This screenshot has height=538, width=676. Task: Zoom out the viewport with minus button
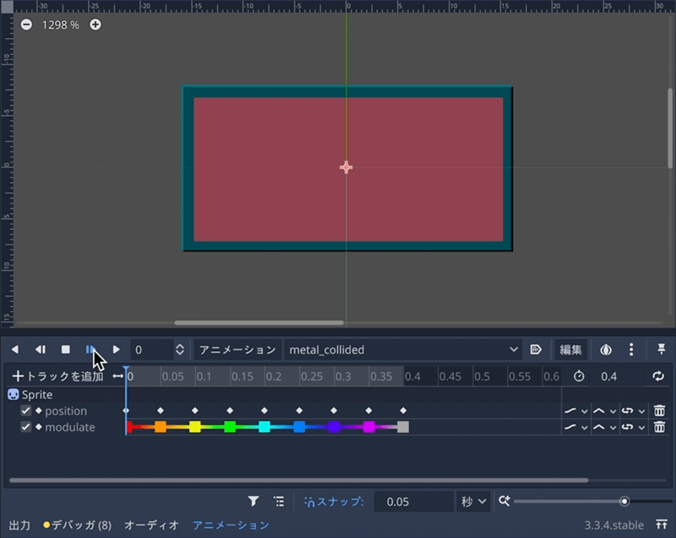coord(26,25)
